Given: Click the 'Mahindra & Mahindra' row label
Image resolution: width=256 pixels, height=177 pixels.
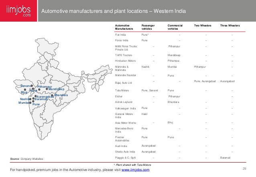Looking at the screenshot, I should 122,68.
